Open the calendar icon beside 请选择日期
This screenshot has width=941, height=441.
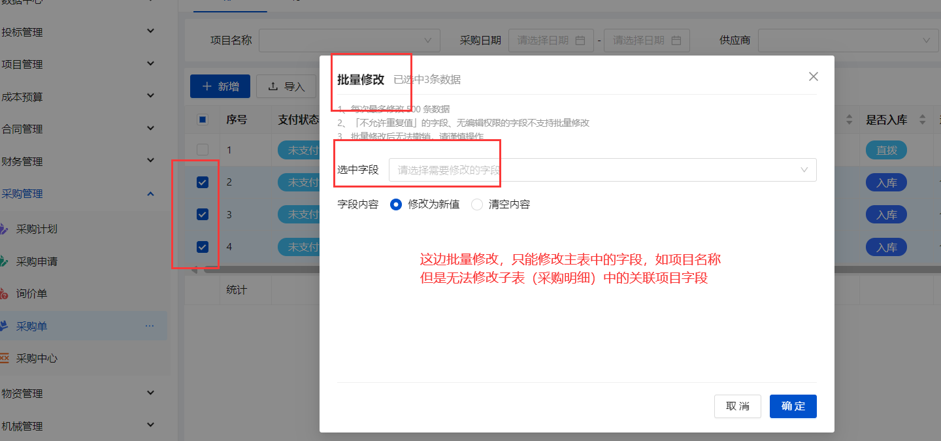pos(580,40)
